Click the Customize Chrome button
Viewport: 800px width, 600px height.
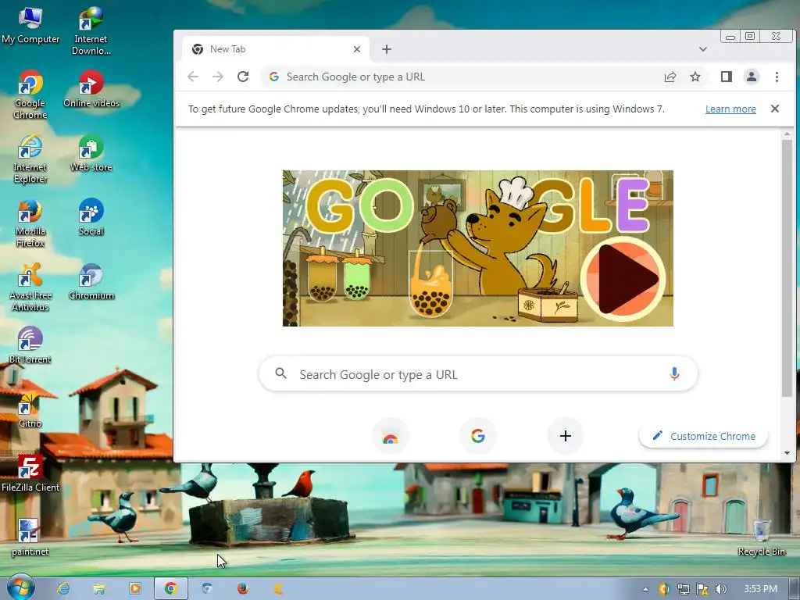704,436
